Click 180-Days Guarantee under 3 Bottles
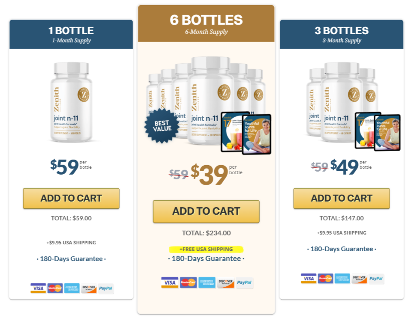 point(342,249)
